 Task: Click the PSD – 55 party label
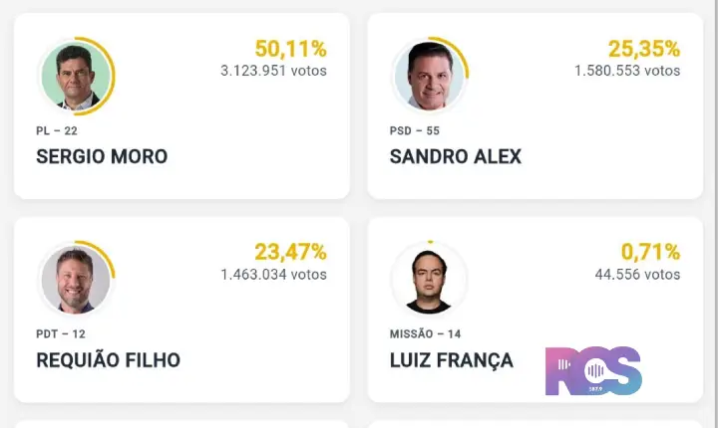[415, 130]
